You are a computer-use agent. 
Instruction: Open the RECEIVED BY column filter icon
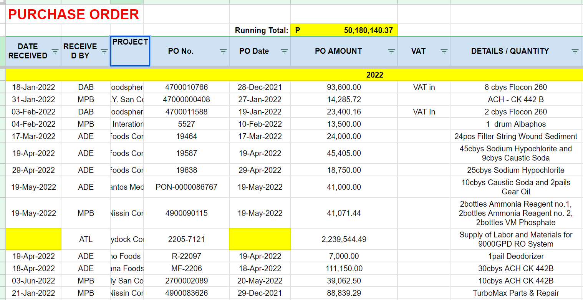[104, 51]
